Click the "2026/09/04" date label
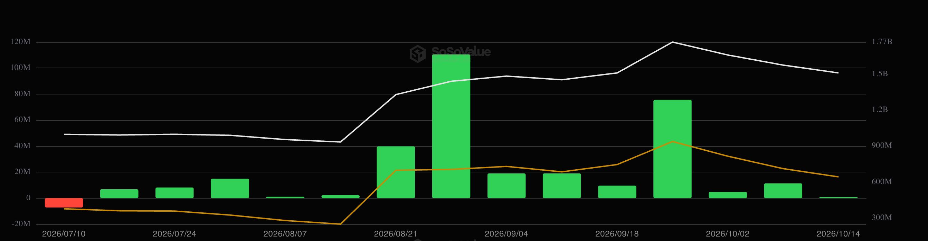Screen dimensions: 928x241 point(506,234)
